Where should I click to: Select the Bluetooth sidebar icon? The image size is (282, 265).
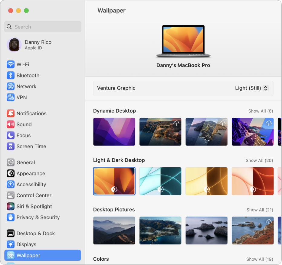[11, 75]
